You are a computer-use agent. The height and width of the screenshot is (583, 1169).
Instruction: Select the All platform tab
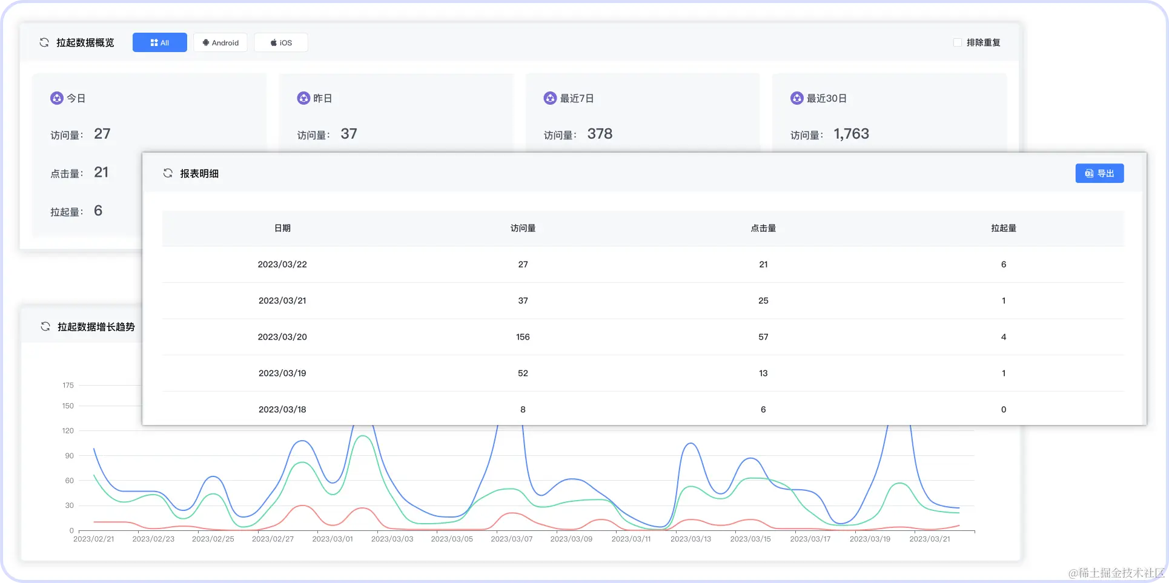point(159,42)
